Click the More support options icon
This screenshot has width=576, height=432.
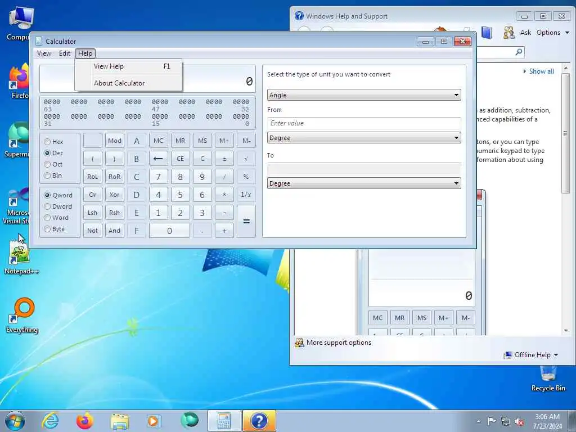[300, 343]
